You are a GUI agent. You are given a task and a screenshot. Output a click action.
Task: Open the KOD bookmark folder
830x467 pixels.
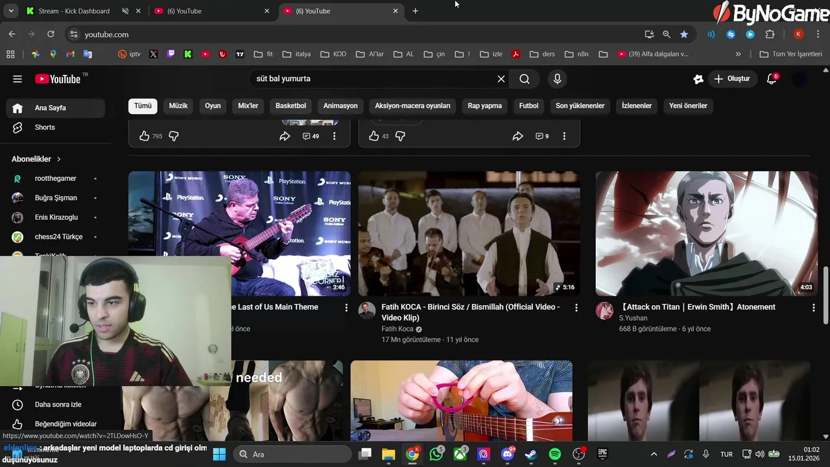(333, 54)
